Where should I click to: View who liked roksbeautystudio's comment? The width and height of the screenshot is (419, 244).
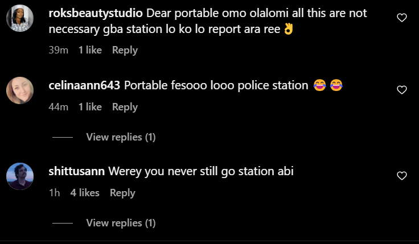90,50
